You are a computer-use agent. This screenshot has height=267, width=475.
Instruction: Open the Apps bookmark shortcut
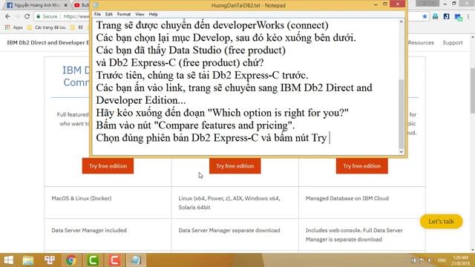pyautogui.click(x=14, y=27)
